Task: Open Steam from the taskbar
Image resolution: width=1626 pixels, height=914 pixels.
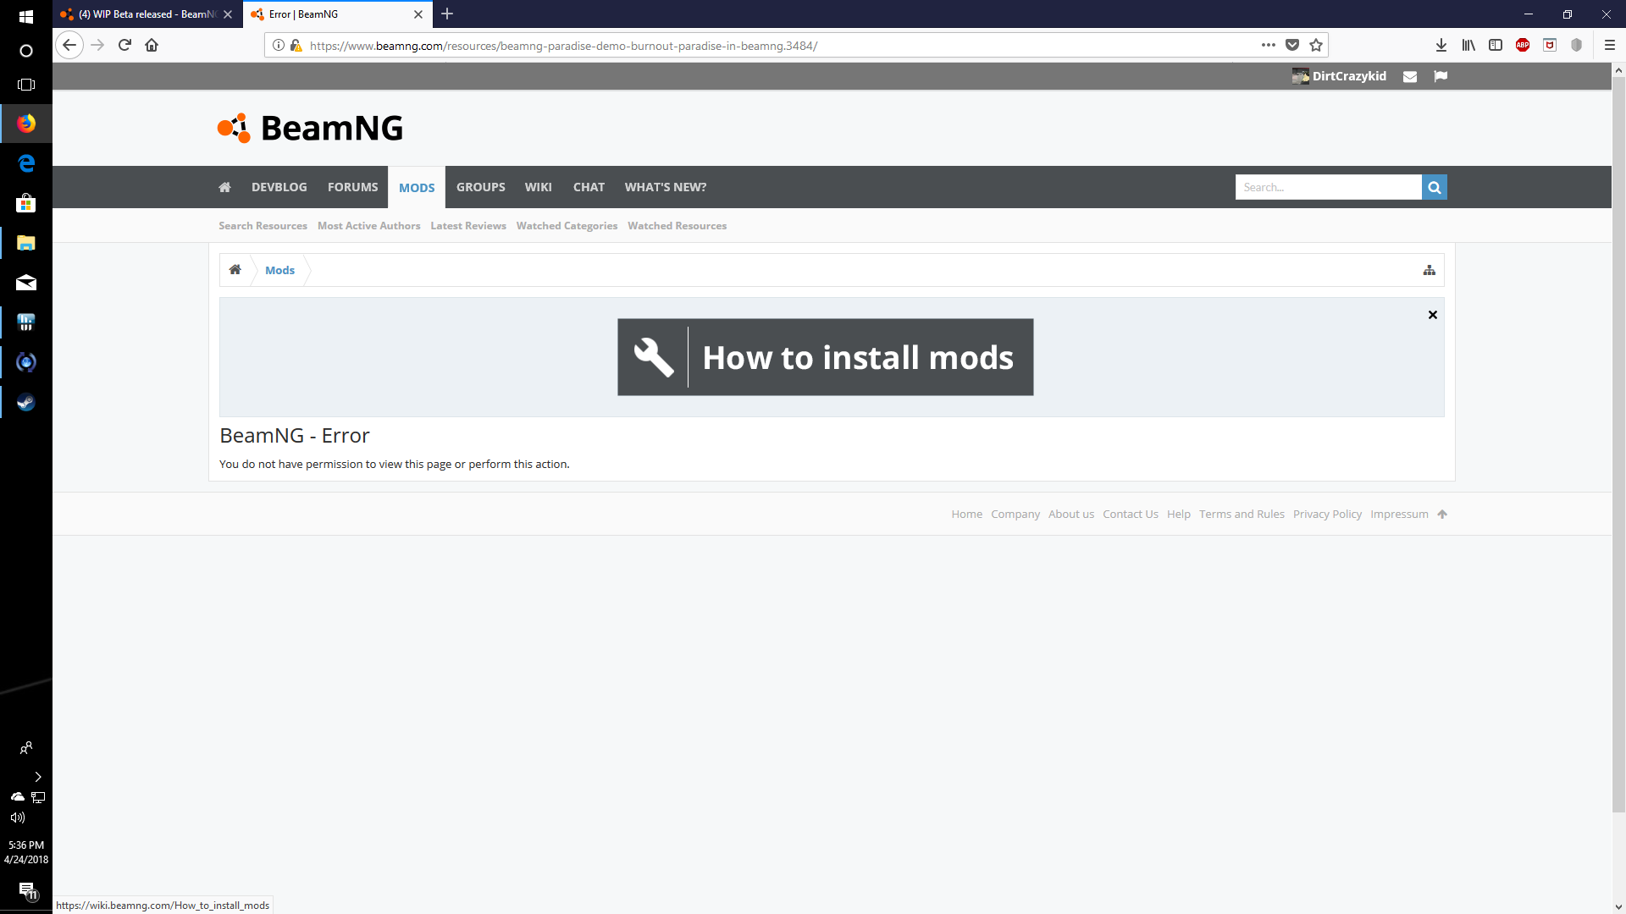Action: click(x=26, y=403)
